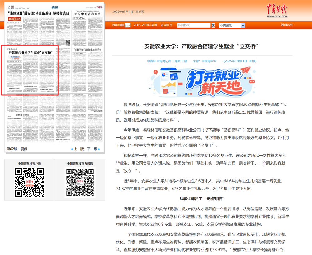Click the 中国青年报官方微信 QR code
312x255 pixels.
[80, 181]
